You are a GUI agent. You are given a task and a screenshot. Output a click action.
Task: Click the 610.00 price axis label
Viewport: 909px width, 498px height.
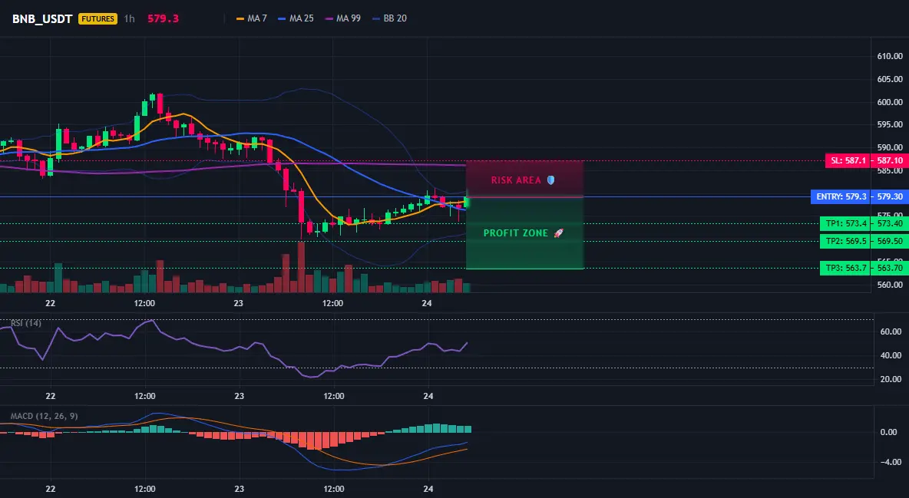890,56
